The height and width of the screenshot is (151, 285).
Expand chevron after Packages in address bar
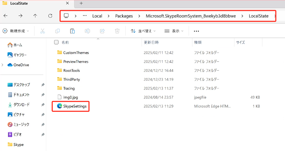(139, 16)
